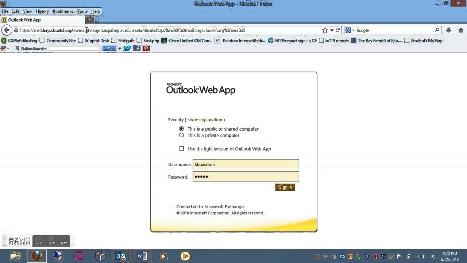Image resolution: width=467 pixels, height=263 pixels.
Task: Open File Explorer from the taskbar
Action: click(16, 256)
